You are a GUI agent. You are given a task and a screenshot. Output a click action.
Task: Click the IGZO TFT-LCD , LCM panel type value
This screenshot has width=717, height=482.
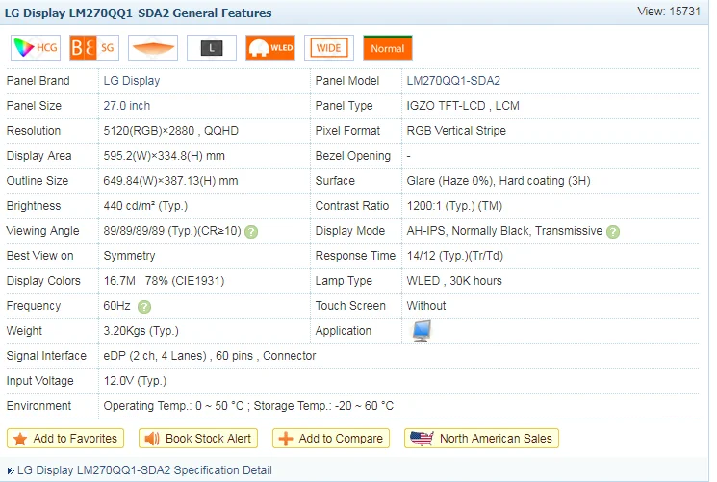pyautogui.click(x=463, y=106)
